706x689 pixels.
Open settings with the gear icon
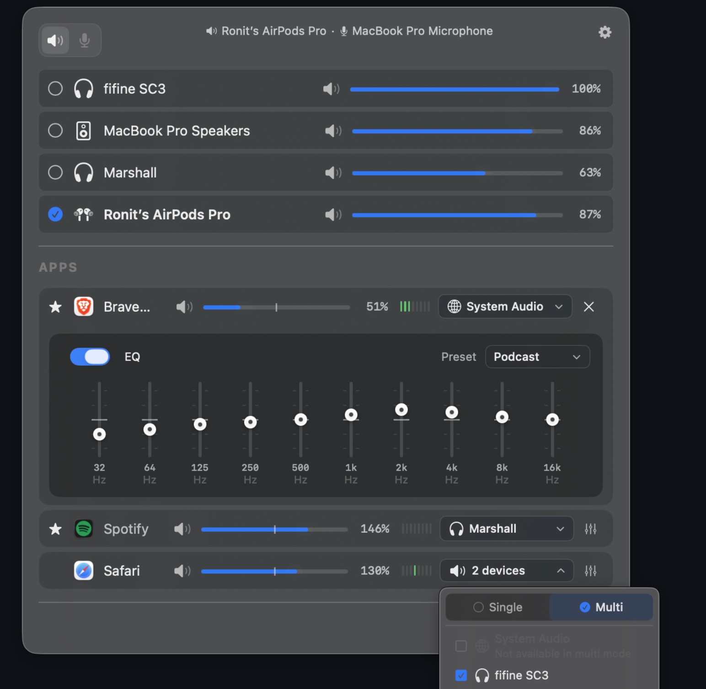(x=604, y=32)
